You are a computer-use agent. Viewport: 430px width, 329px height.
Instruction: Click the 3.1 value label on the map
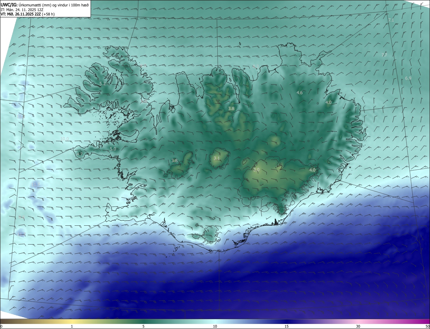tap(217, 158)
